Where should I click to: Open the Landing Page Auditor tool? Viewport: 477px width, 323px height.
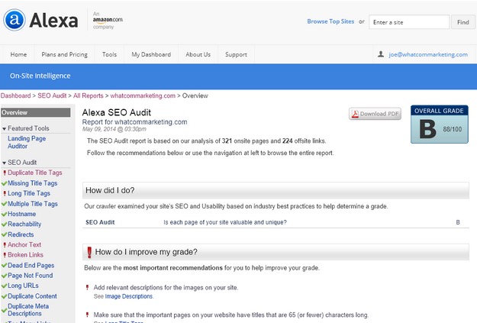click(27, 142)
